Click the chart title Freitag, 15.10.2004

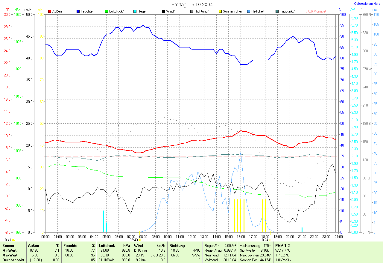point(192,4)
